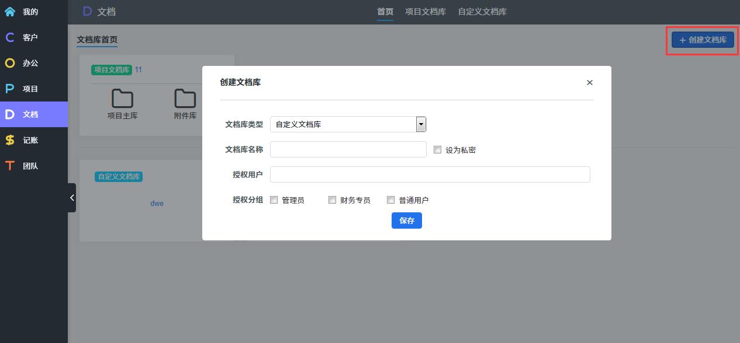Switch to the 项目文档库 tab
The image size is (740, 343).
click(x=425, y=12)
